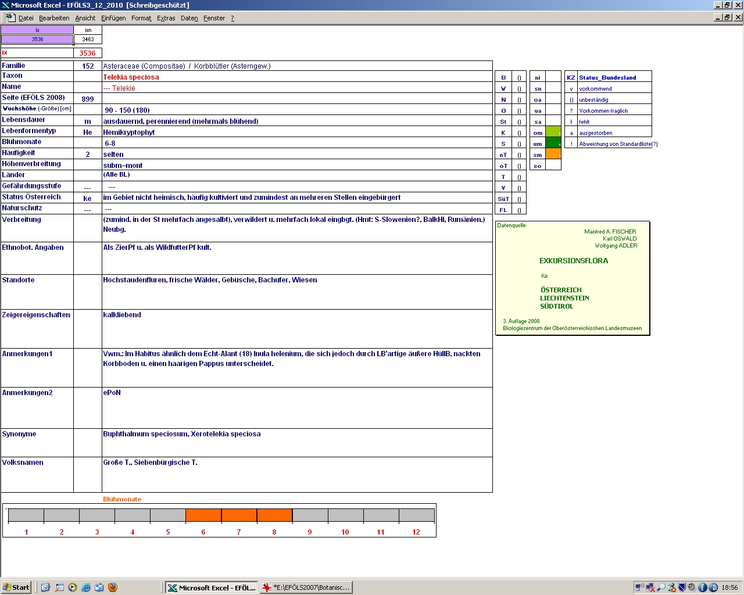Click the Excel workbook icon beside Datei
The width and height of the screenshot is (744, 595).
click(x=10, y=17)
